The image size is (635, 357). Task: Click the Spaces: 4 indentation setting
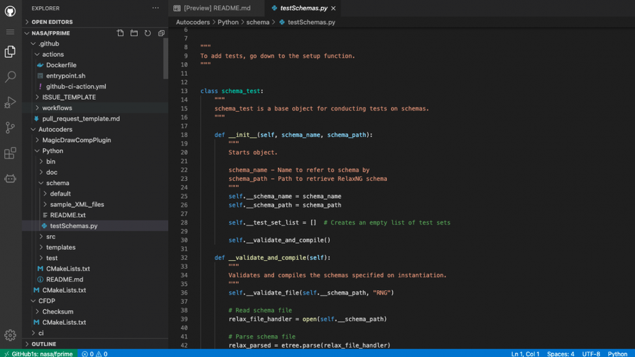561,354
